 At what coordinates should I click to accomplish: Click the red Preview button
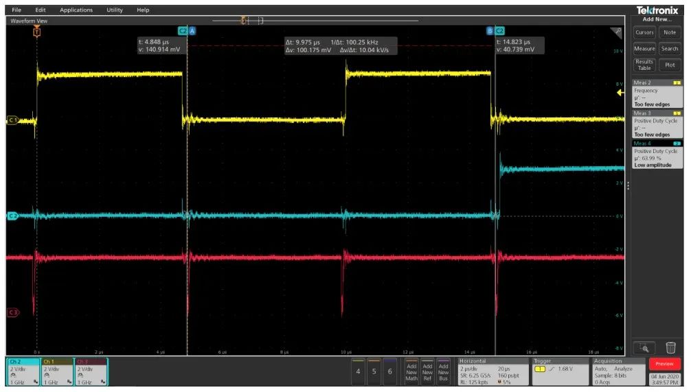[x=664, y=364]
